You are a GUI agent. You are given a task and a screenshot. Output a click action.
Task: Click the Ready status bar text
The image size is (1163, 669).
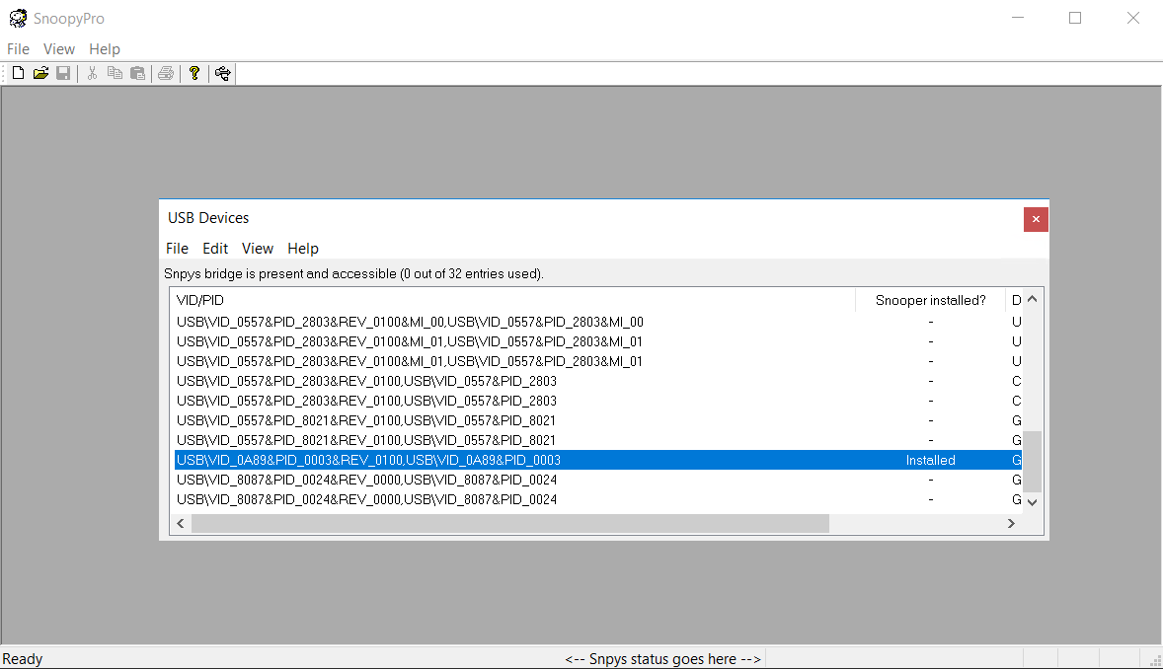pos(23,659)
